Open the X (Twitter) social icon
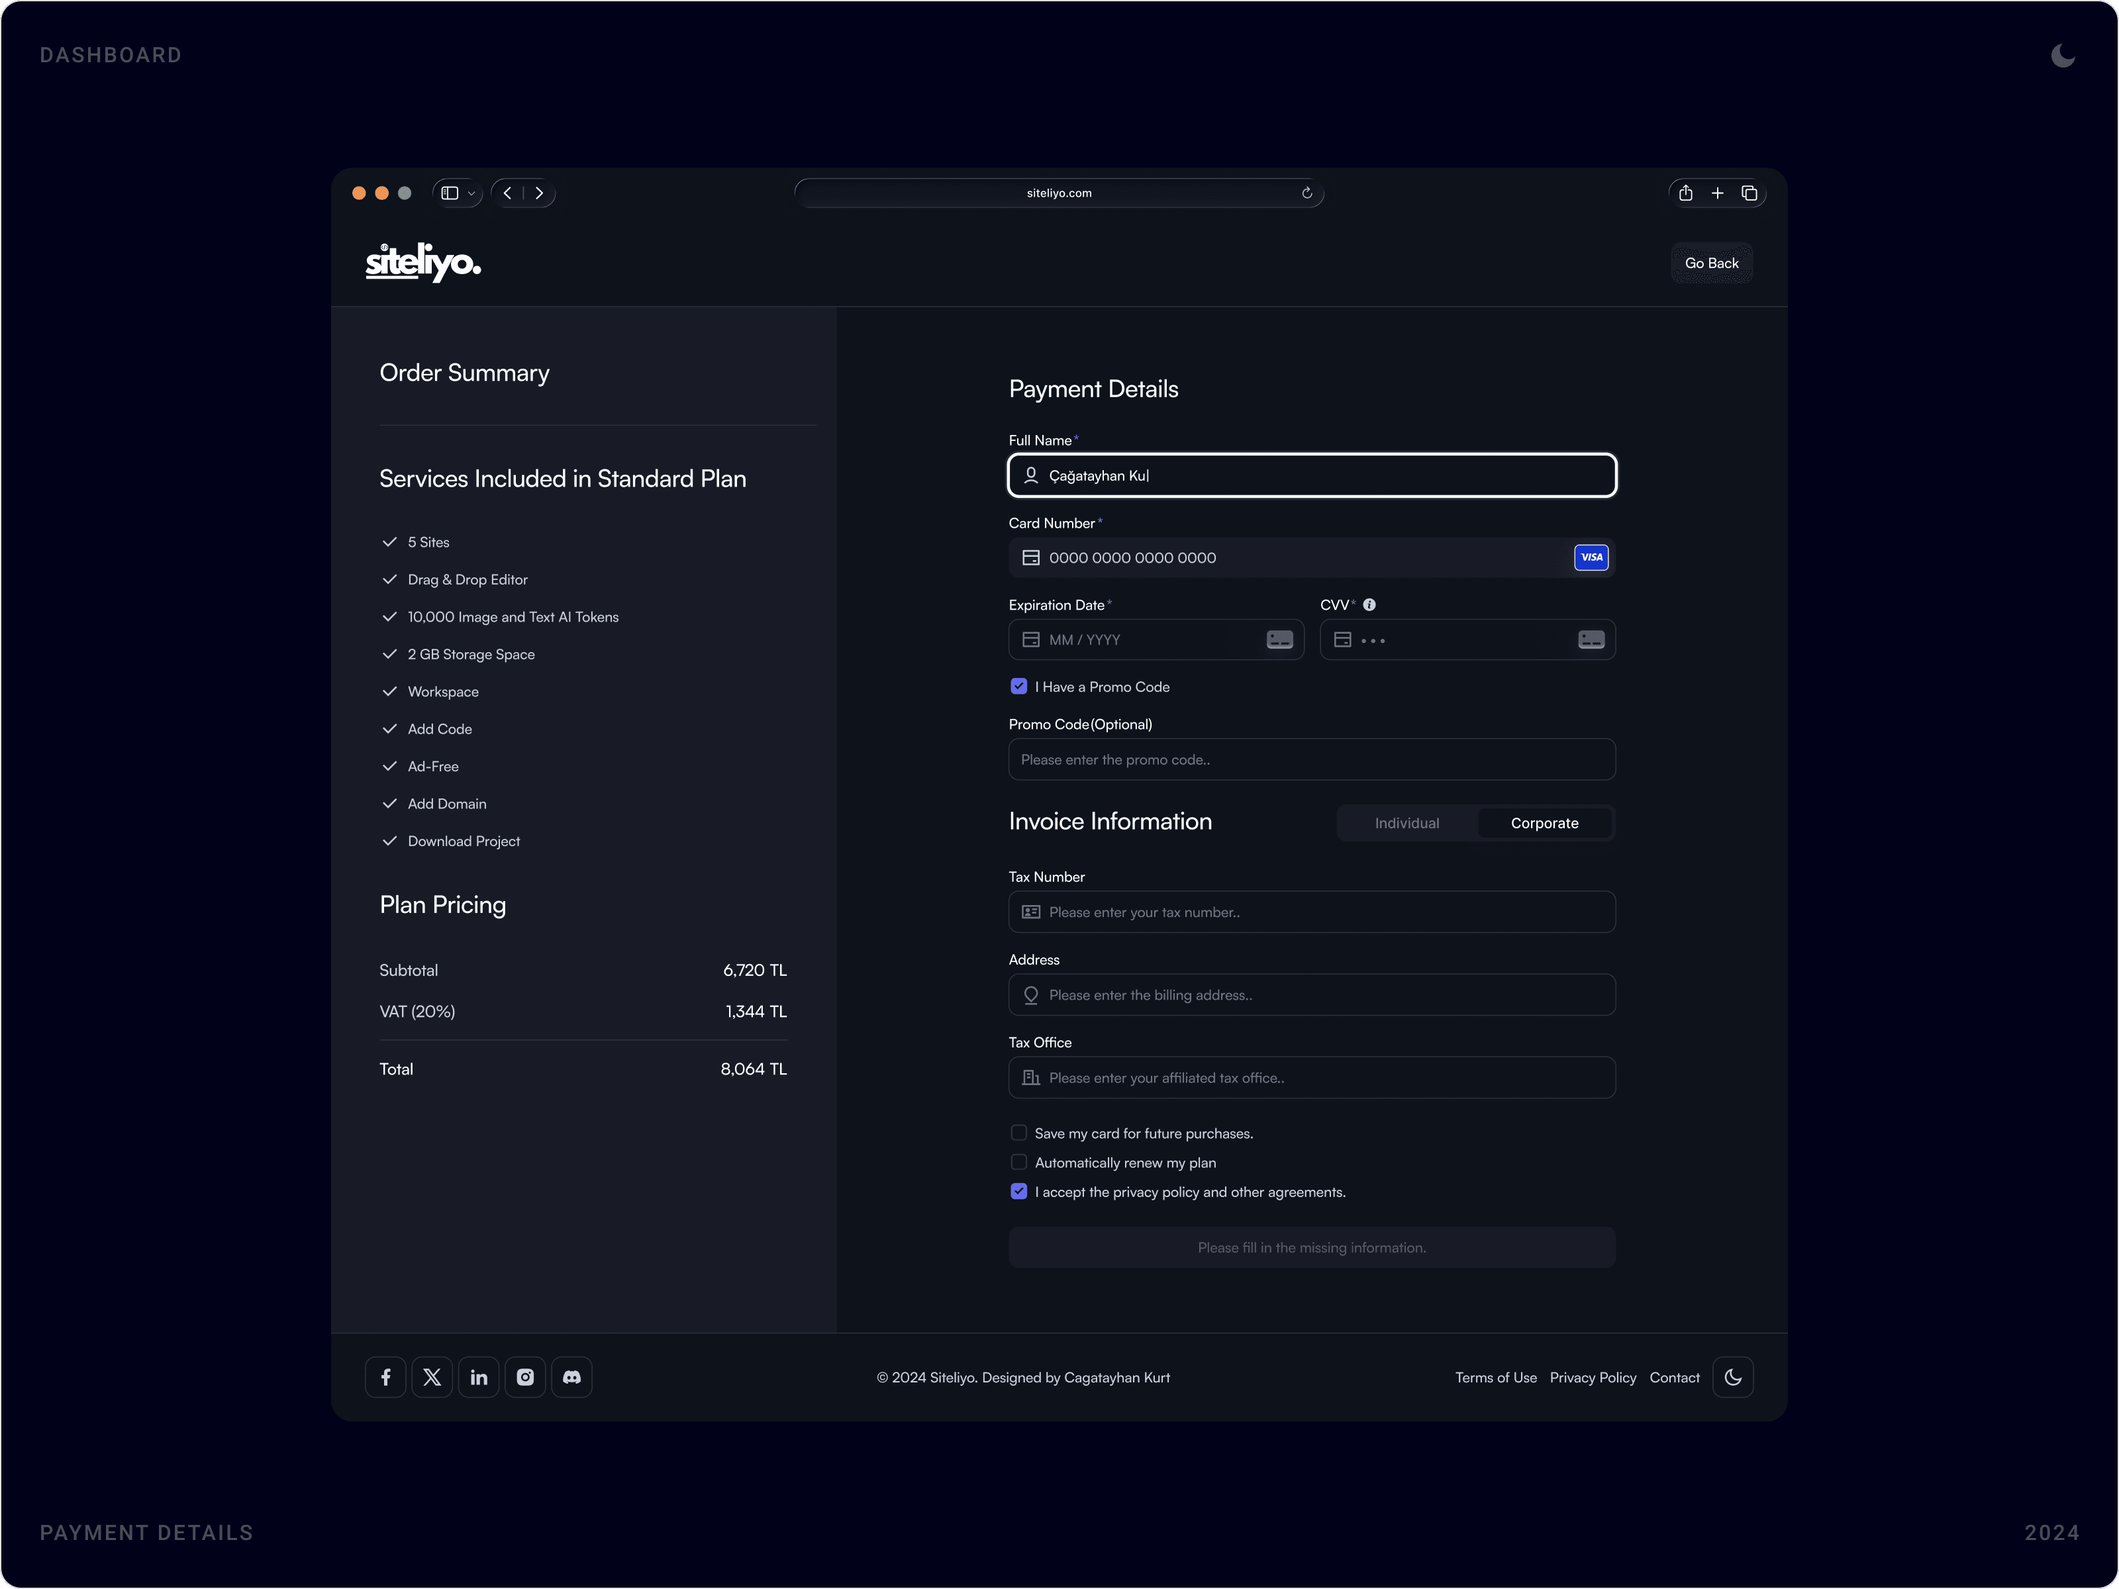 click(432, 1376)
